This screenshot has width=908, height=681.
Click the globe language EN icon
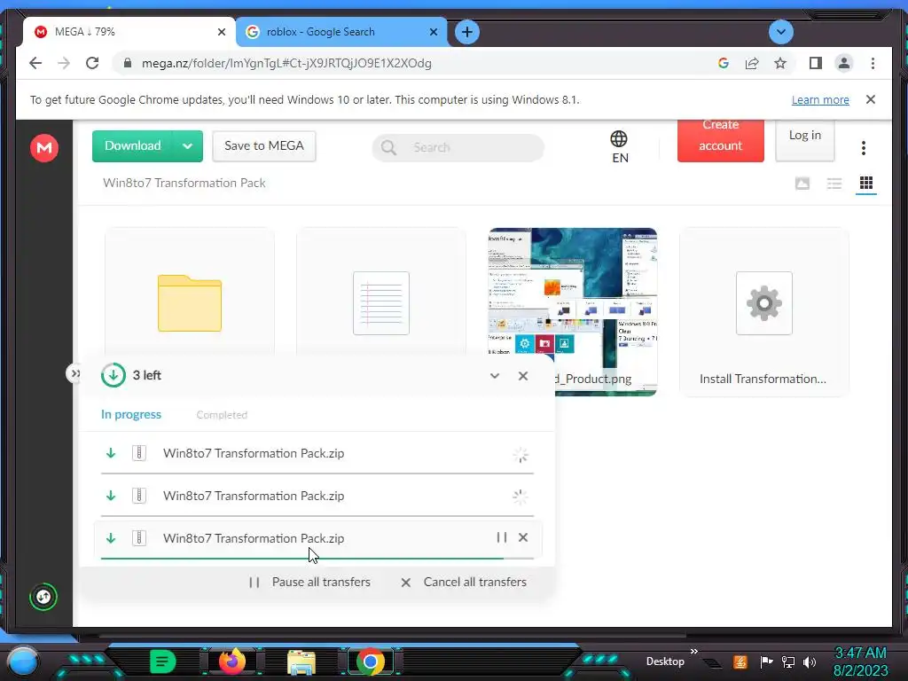coord(619,146)
